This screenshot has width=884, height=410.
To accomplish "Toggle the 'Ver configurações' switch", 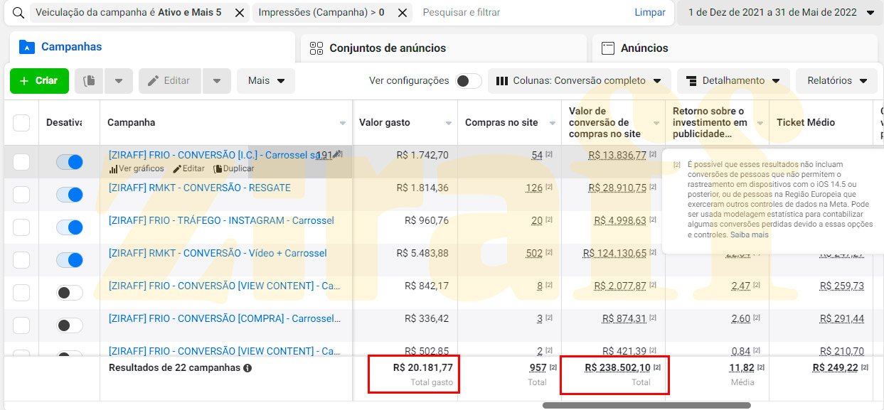I will 468,81.
